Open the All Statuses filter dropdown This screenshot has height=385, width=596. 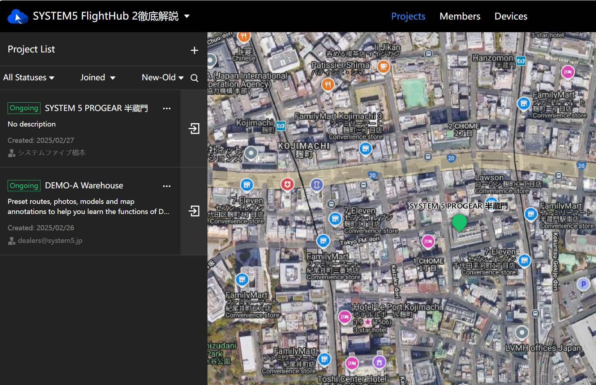pos(29,77)
